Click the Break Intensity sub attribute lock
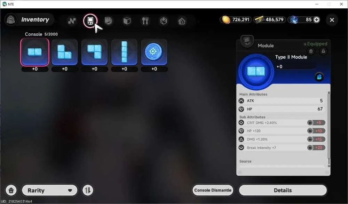348x204 pixels. tap(310, 147)
